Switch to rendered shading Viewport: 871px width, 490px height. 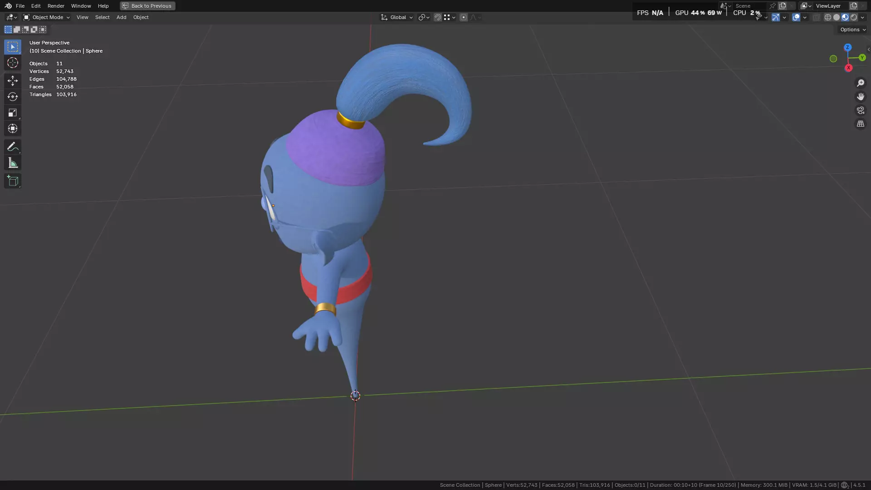coord(854,17)
